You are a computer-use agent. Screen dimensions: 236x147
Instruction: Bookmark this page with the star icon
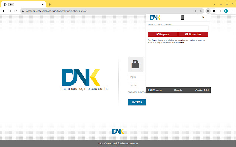tap(201, 11)
